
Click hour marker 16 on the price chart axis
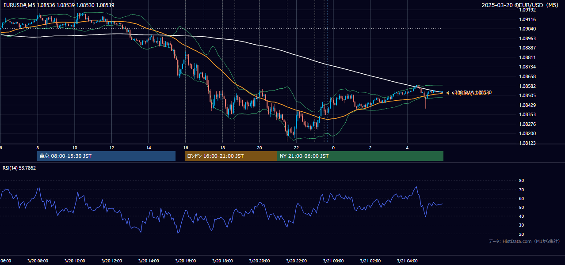tap(186, 148)
